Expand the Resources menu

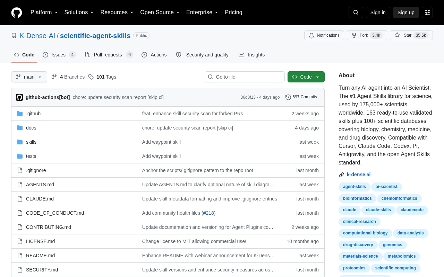tap(117, 12)
